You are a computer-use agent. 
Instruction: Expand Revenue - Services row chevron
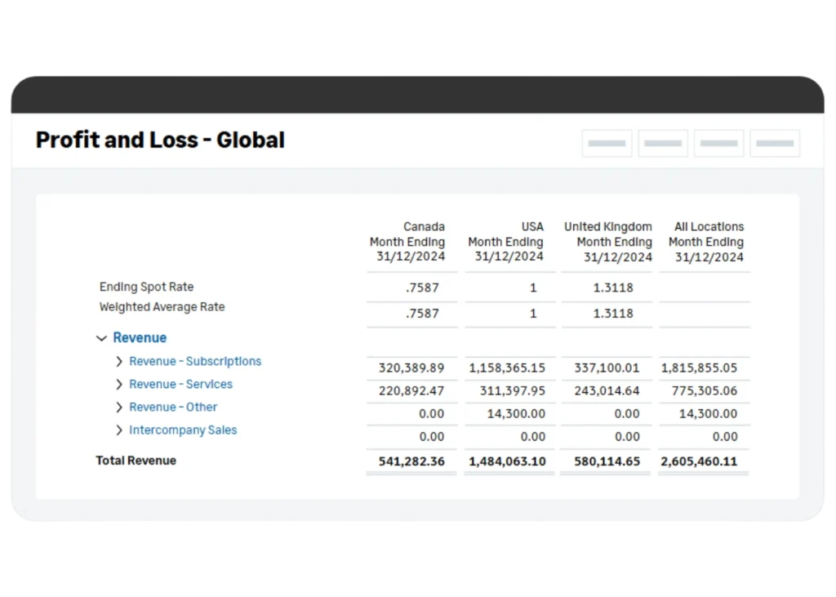(119, 385)
